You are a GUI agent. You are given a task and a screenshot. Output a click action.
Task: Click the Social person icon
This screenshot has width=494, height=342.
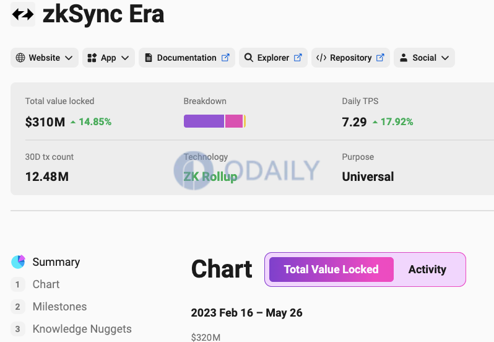404,58
